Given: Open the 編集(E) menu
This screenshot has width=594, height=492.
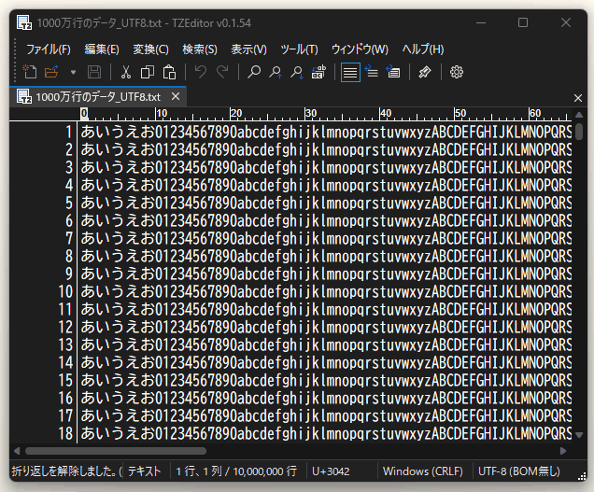Looking at the screenshot, I should click(x=102, y=49).
